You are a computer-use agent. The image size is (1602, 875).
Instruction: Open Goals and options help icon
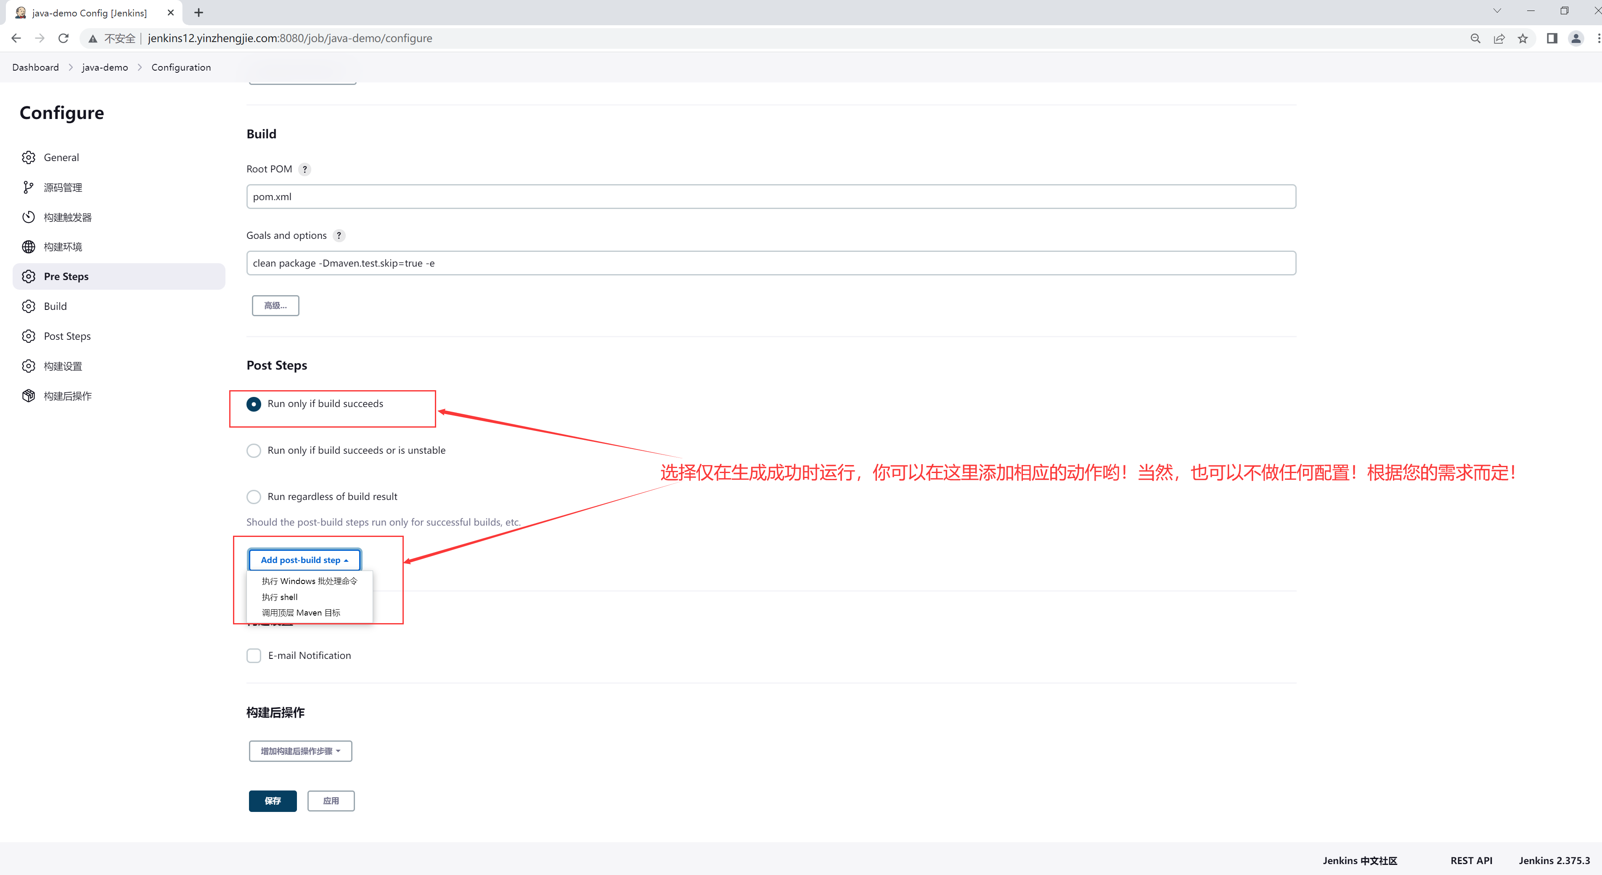point(339,236)
